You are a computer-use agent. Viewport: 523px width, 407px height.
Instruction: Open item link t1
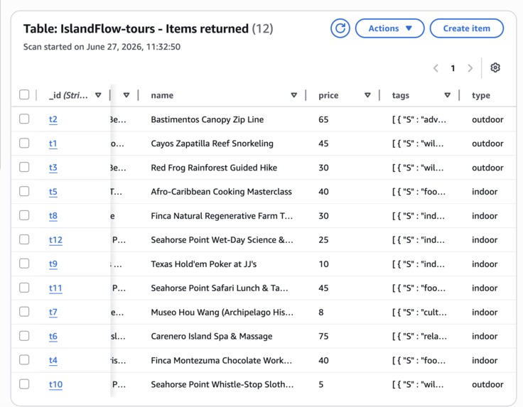click(53, 143)
